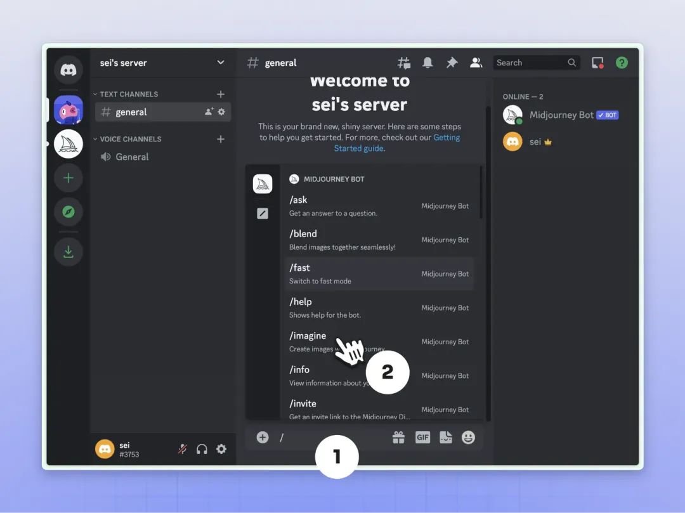Open the inbox icon in header
Viewport: 685px width, 513px height.
coord(597,63)
